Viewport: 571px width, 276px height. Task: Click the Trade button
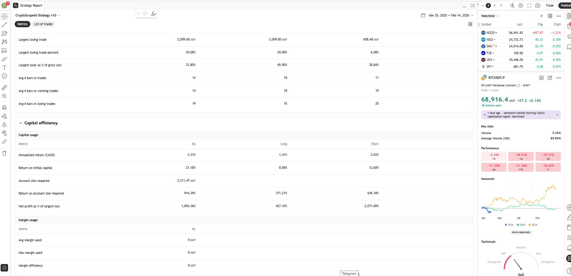(550, 5)
